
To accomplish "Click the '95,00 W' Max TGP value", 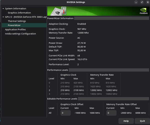I will [x=82, y=51].
